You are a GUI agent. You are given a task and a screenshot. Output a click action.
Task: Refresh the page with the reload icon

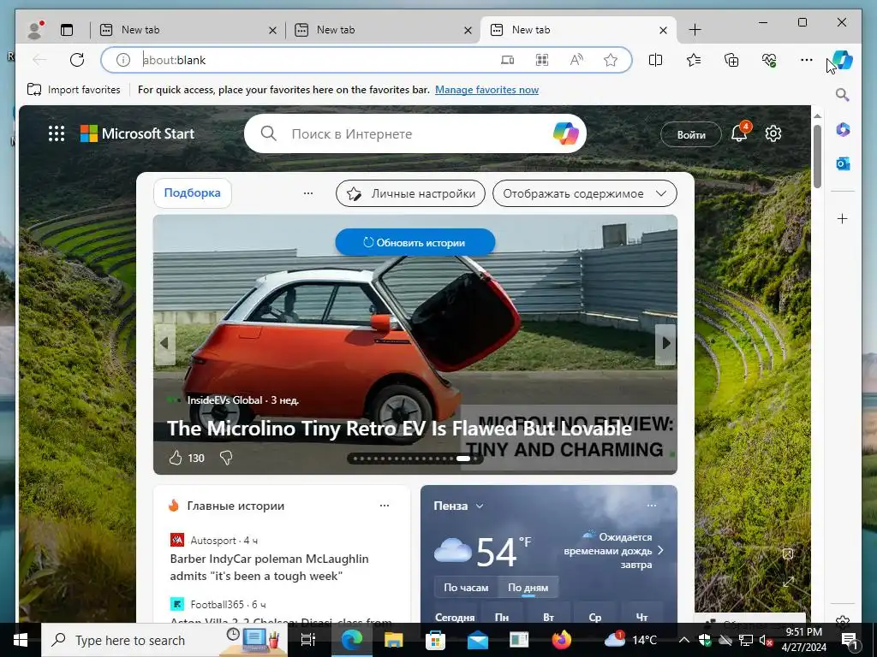tap(77, 60)
